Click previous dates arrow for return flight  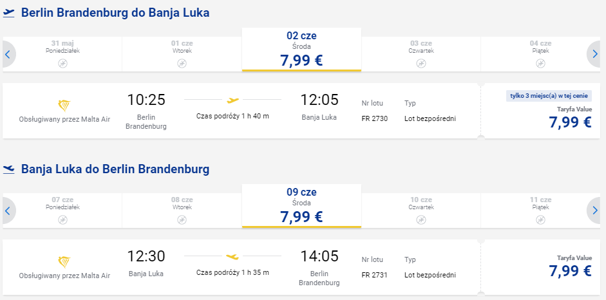[x=8, y=211]
